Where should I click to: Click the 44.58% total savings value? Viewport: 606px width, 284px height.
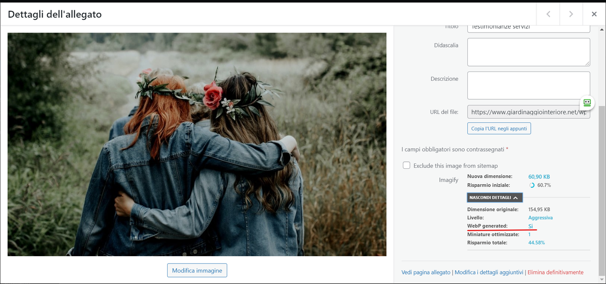(536, 242)
